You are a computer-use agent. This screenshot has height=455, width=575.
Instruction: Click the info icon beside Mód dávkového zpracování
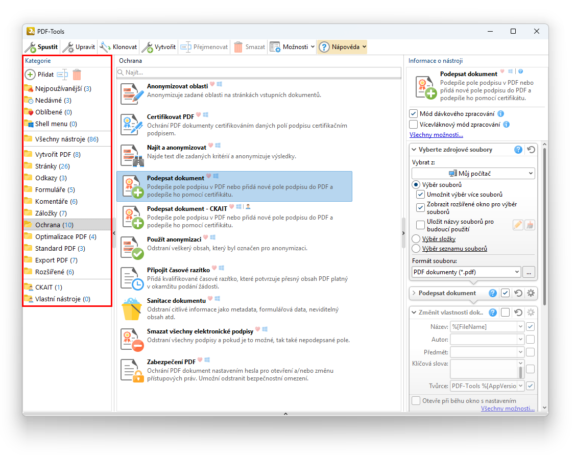500,114
